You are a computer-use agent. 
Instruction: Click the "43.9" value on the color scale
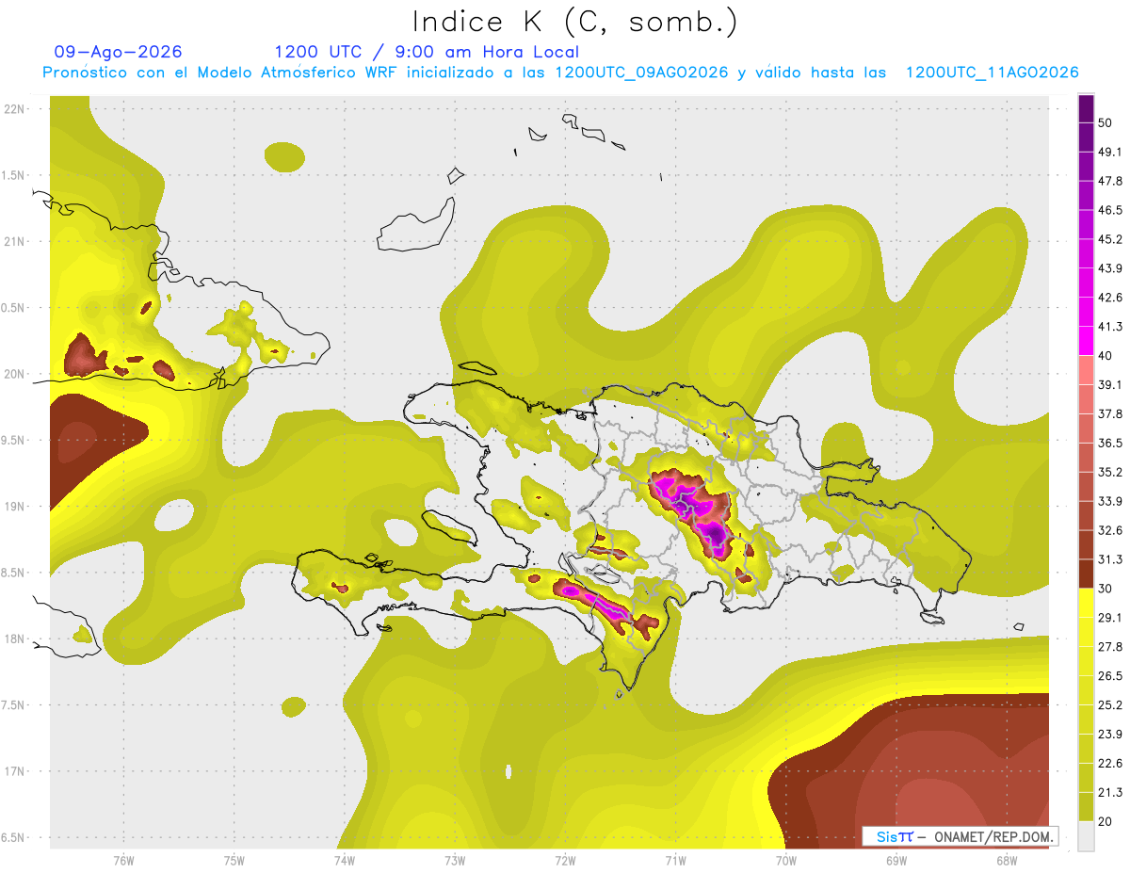[x=1110, y=268]
